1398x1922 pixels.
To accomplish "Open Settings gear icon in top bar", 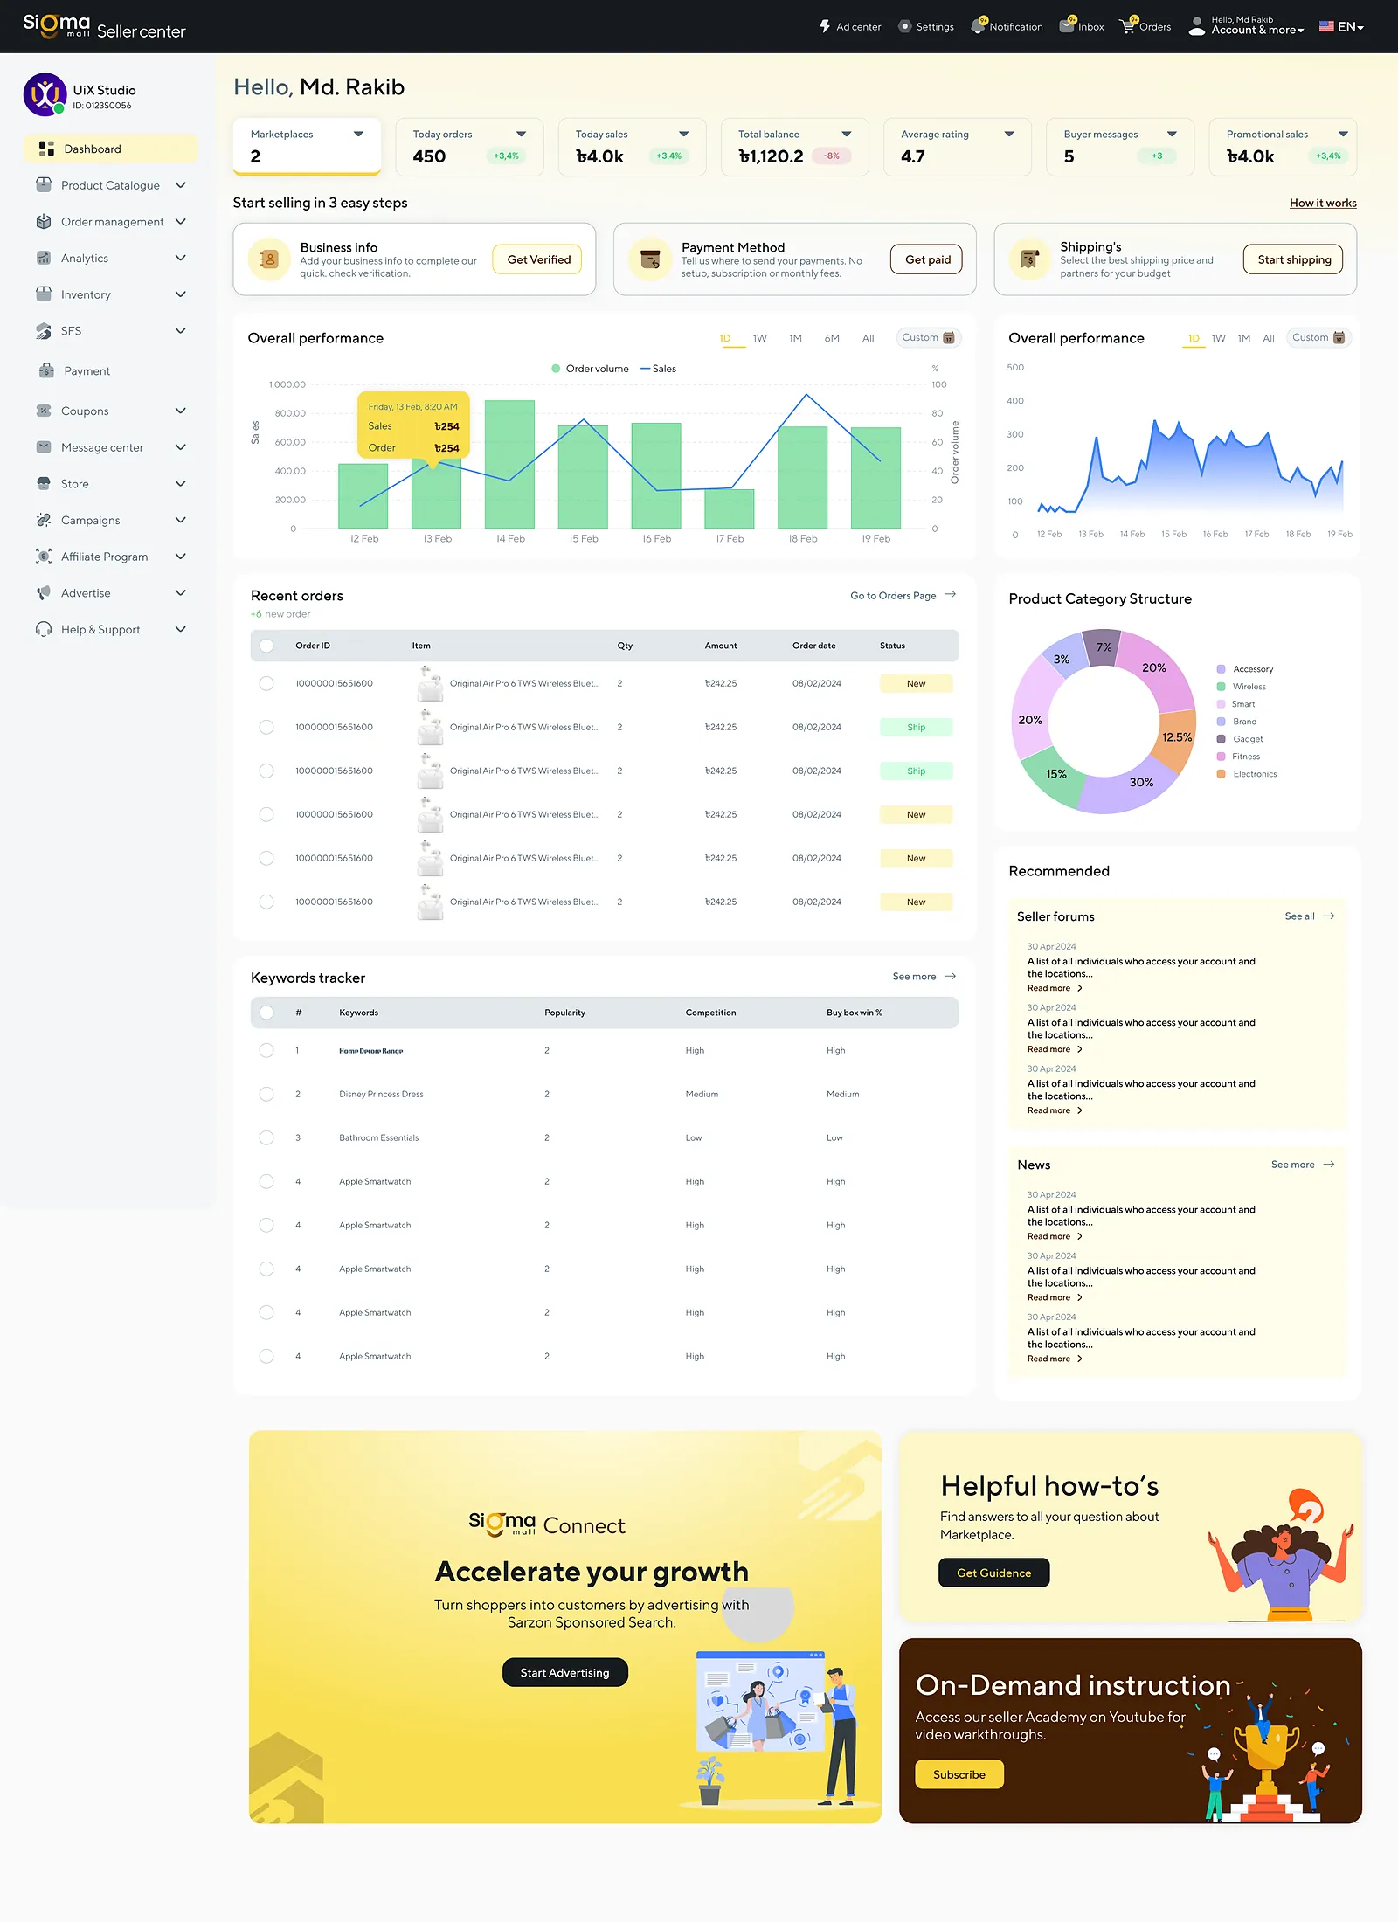I will pos(905,26).
